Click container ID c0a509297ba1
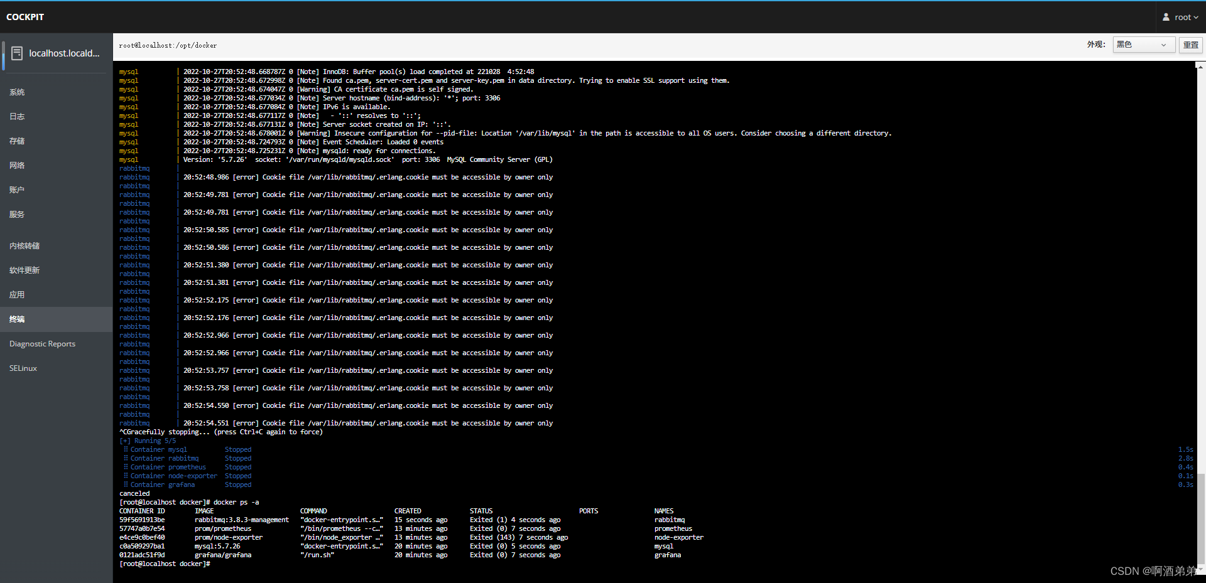Image resolution: width=1206 pixels, height=583 pixels. click(x=142, y=546)
